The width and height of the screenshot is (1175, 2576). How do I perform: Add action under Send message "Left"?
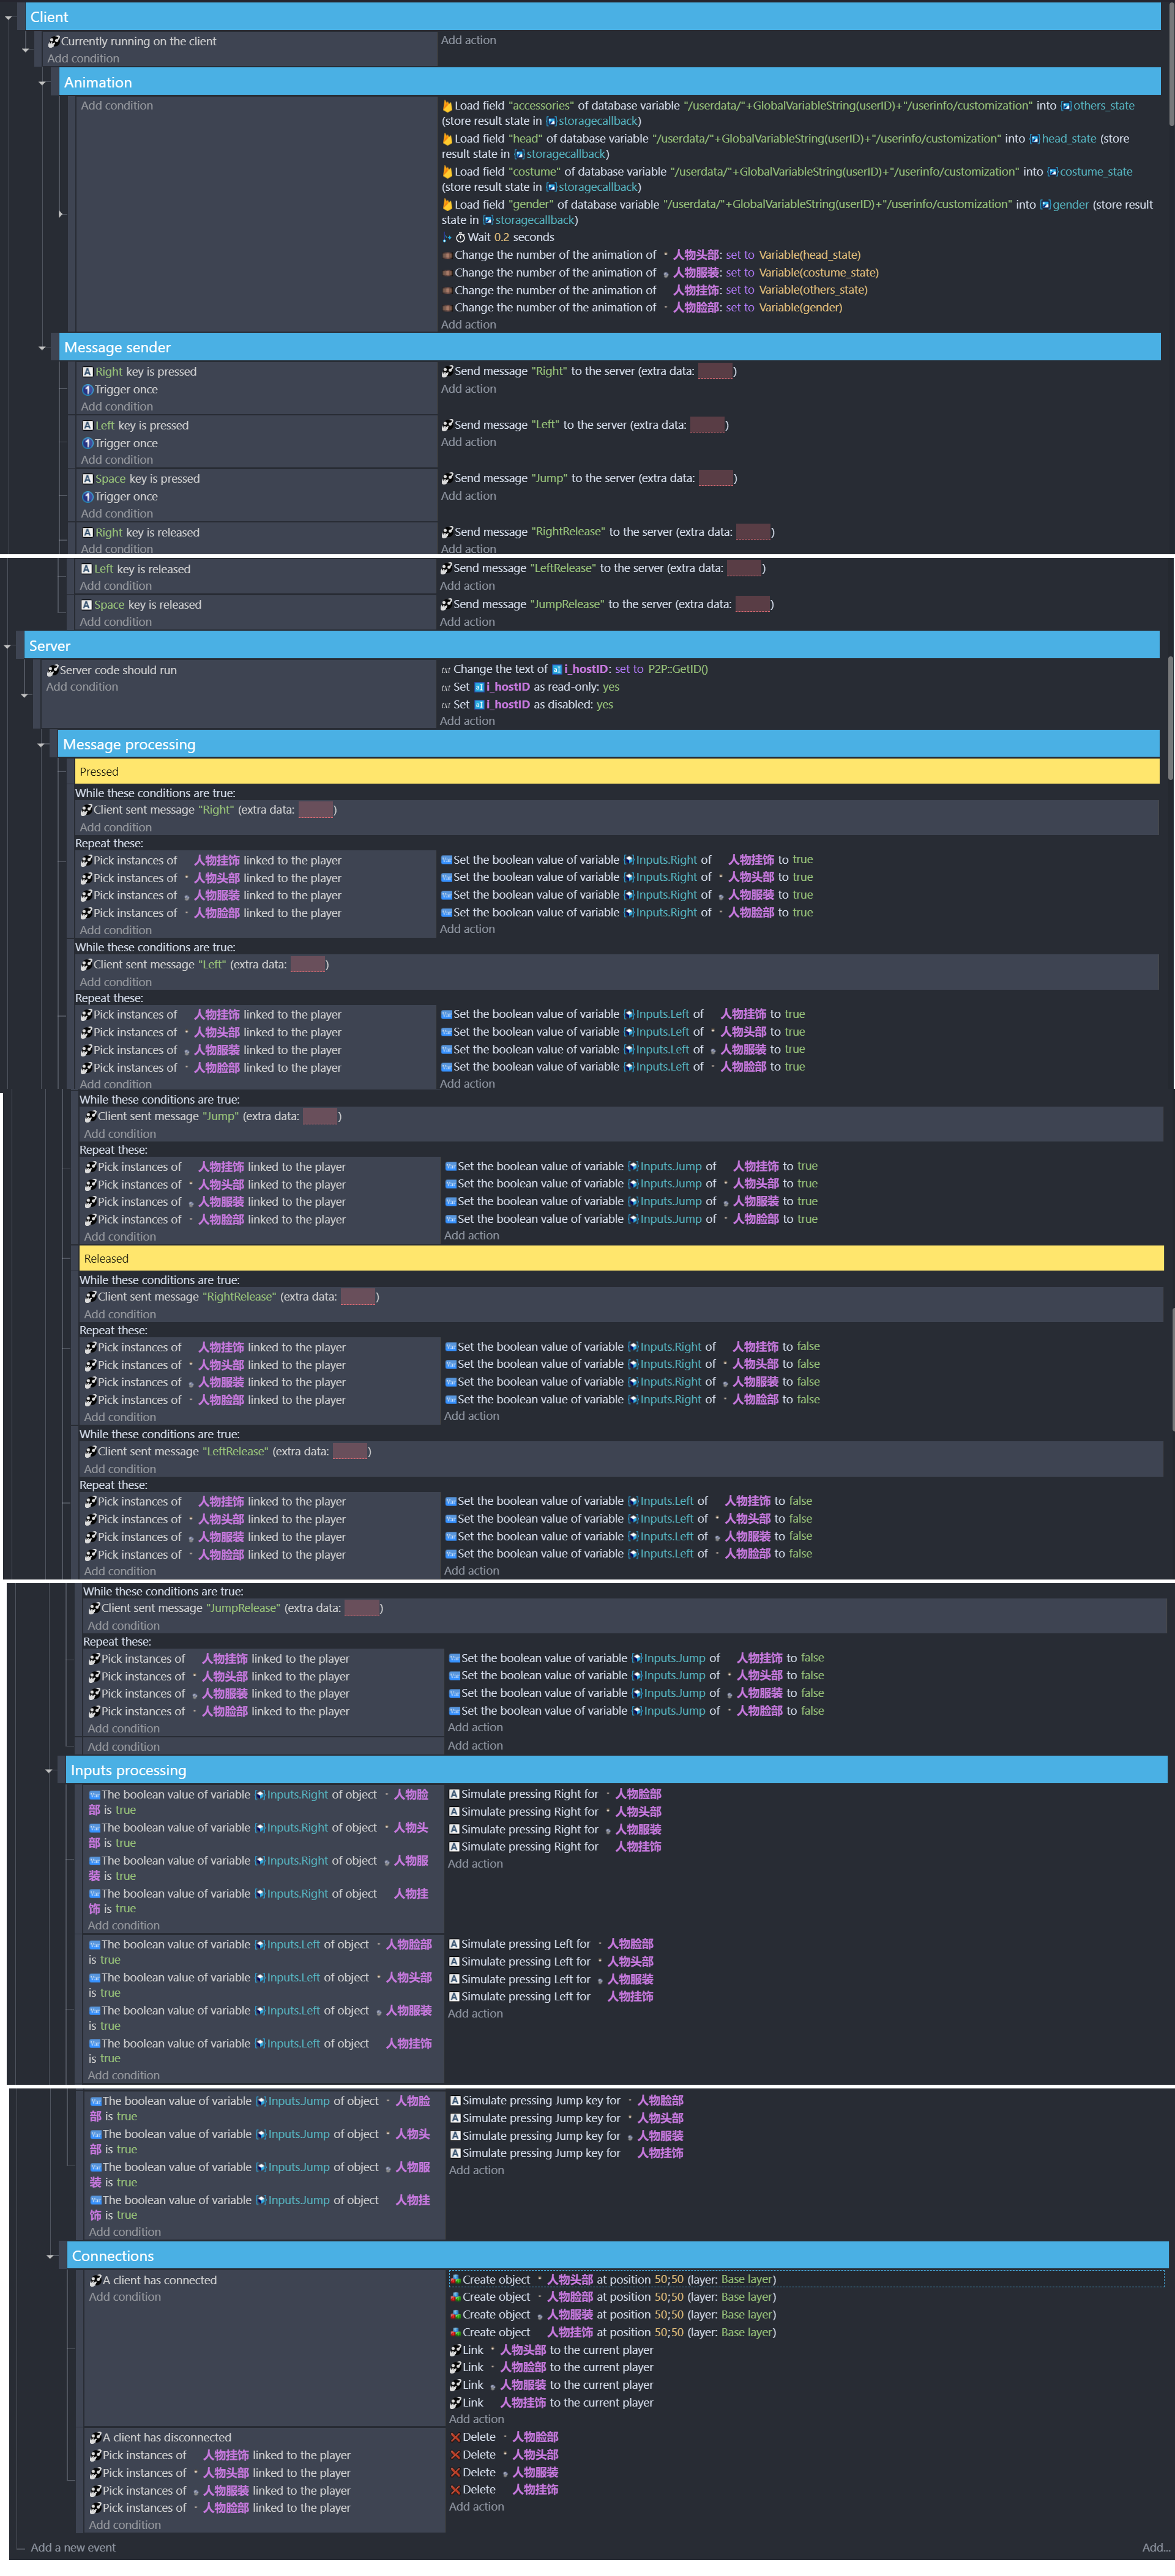click(x=469, y=443)
